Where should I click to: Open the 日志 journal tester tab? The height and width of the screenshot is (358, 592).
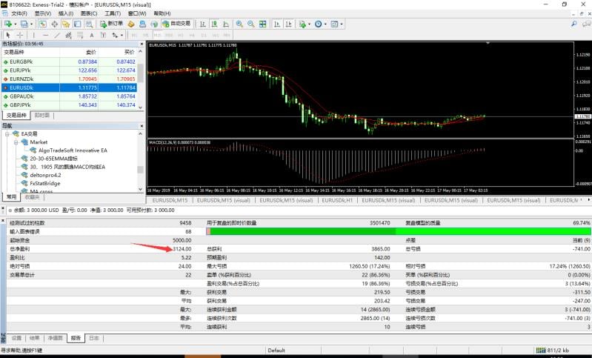pyautogui.click(x=93, y=338)
